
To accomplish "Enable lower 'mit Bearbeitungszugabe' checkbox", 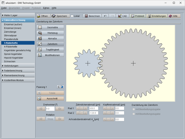I will pos(133,114).
